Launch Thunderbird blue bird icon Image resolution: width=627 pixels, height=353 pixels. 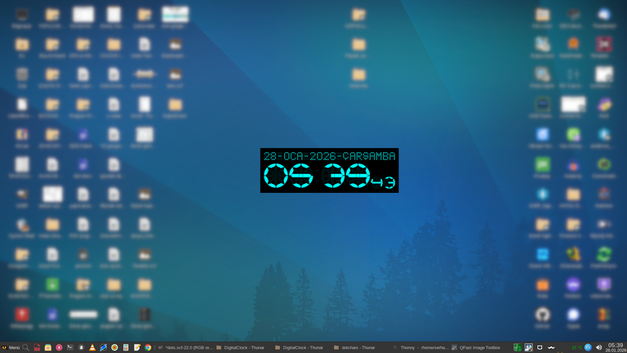point(104,347)
